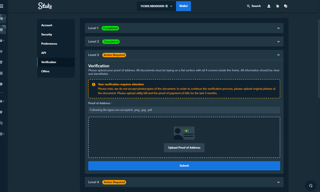Click 'Your verification requires attention' text
320x192 pixels.
click(121, 84)
